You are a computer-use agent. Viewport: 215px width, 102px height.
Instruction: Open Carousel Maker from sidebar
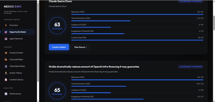(18, 60)
